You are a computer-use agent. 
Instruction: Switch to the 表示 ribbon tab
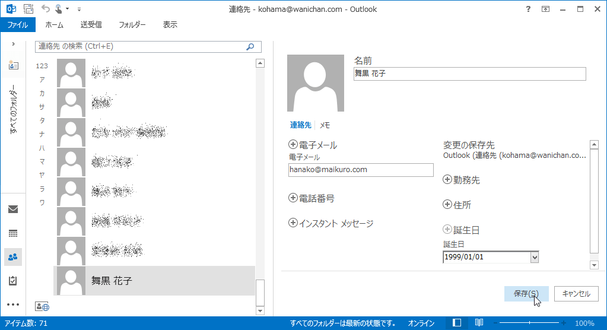click(x=170, y=25)
